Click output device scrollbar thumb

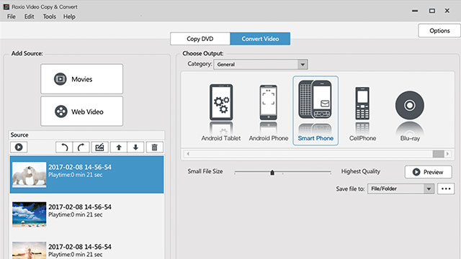[438, 153]
